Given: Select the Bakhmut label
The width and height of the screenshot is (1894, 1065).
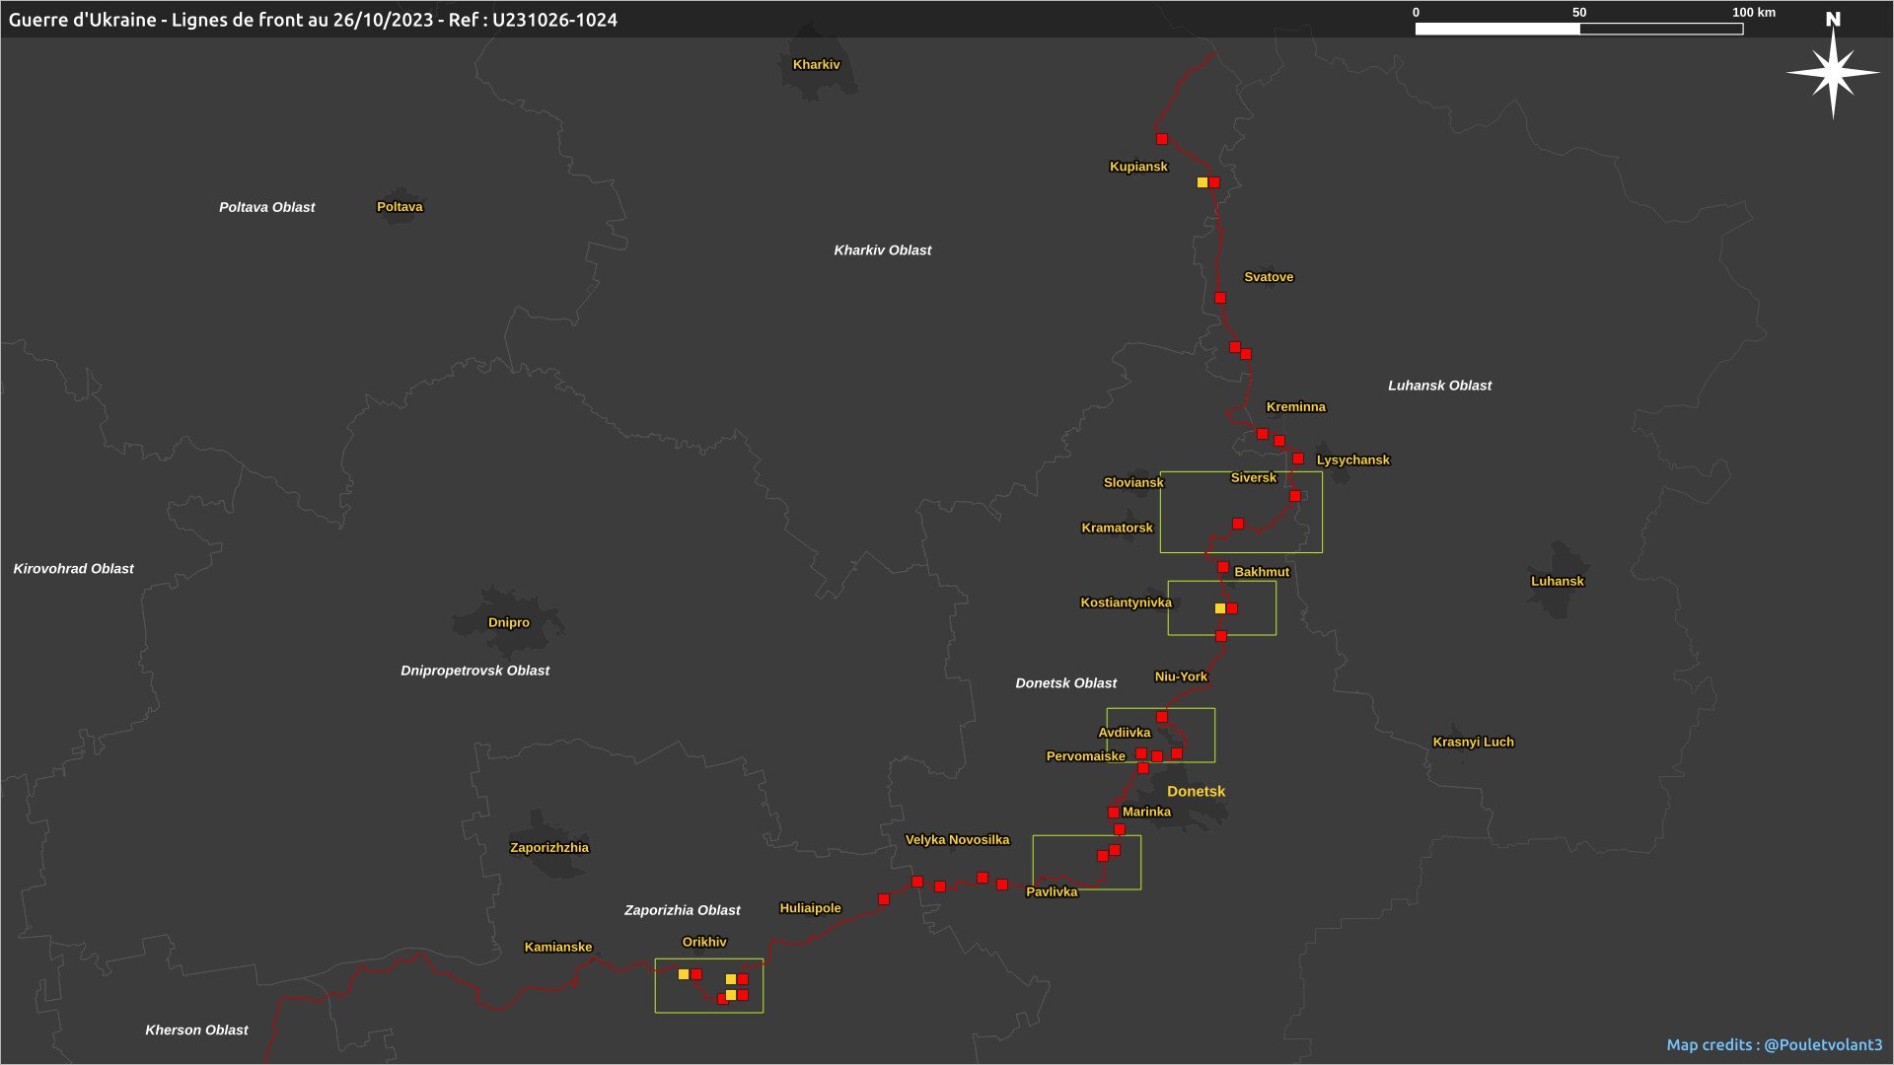Looking at the screenshot, I should (1262, 572).
